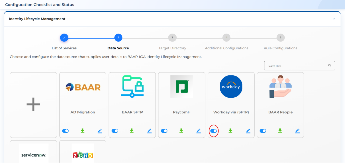The image size is (345, 166).
Task: Click the BAAR SFTP label
Action: pyautogui.click(x=132, y=112)
